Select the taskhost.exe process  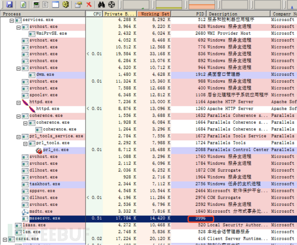click(x=45, y=184)
